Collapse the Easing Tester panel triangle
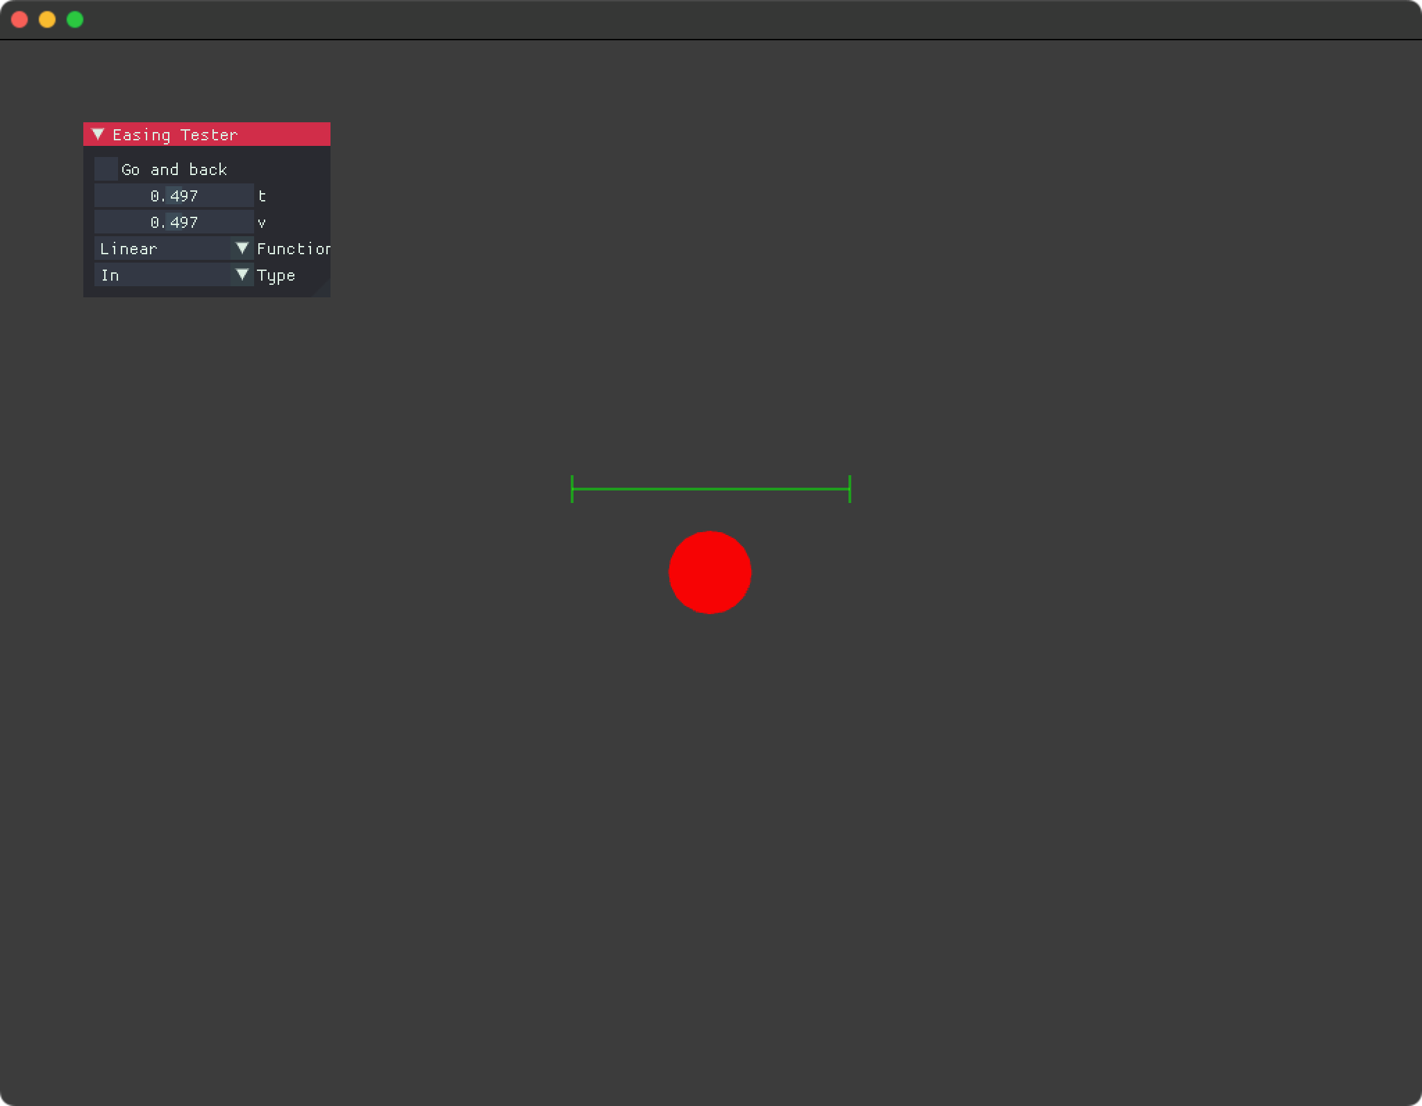The height and width of the screenshot is (1106, 1422). tap(98, 134)
